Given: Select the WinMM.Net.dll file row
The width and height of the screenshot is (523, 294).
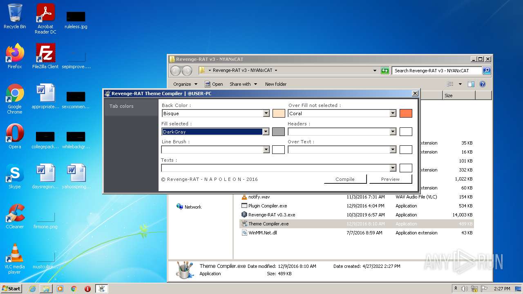Looking at the screenshot, I should pyautogui.click(x=357, y=233).
